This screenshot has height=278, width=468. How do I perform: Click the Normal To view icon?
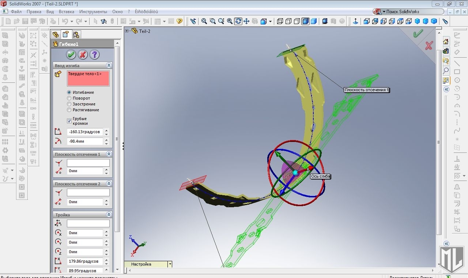(x=355, y=21)
